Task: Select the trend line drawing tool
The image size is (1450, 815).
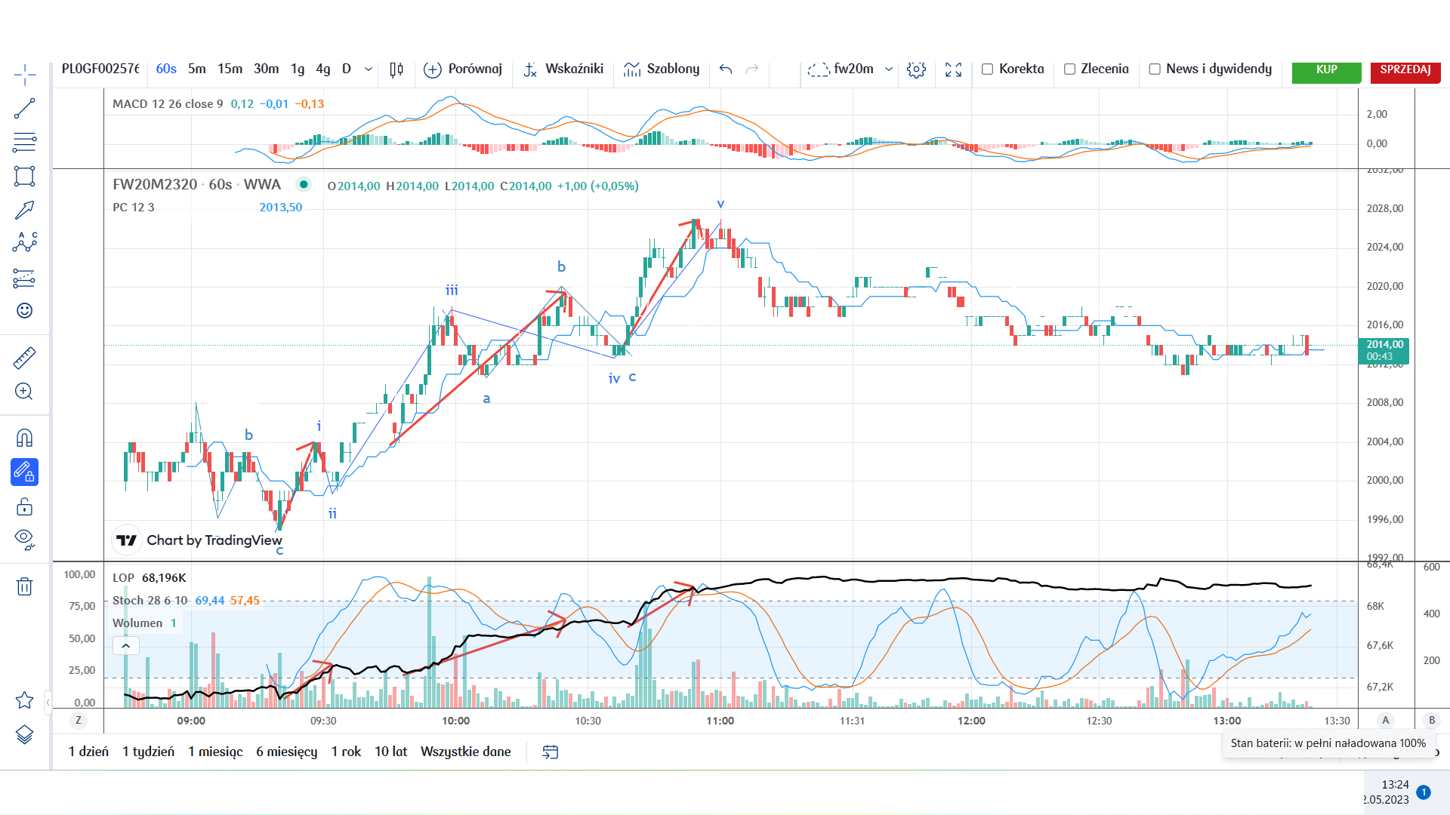Action: tap(24, 109)
